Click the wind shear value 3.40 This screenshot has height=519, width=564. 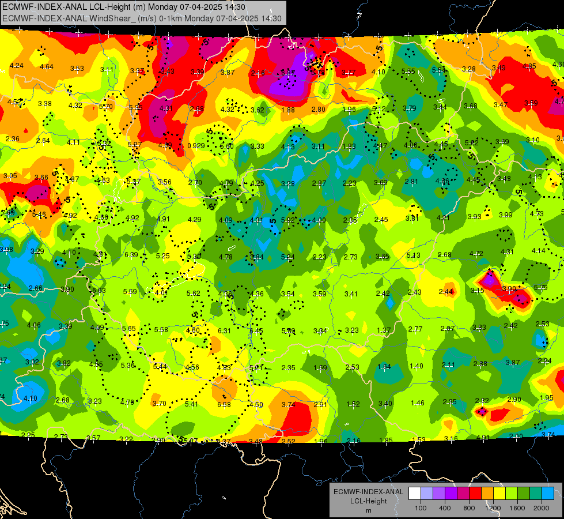385,404
